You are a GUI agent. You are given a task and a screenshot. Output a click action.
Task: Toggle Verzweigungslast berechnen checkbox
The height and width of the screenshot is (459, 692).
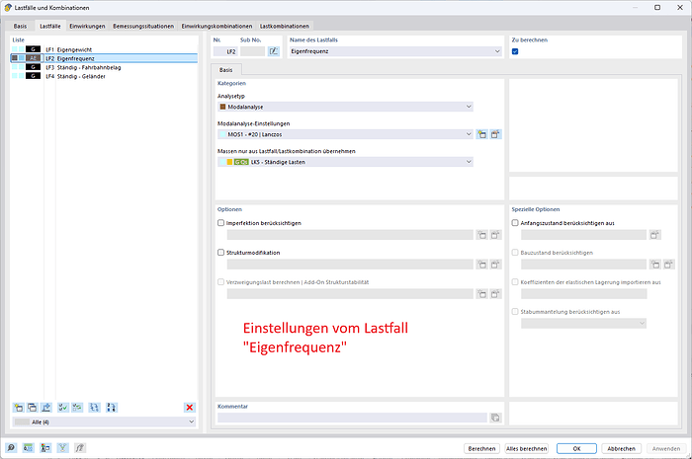tap(220, 282)
